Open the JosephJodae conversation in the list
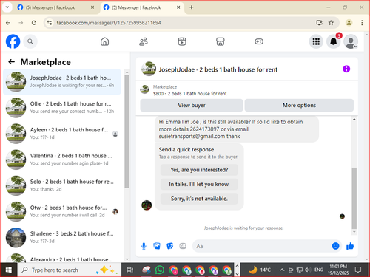This screenshot has height=277, width=370. pos(62,82)
